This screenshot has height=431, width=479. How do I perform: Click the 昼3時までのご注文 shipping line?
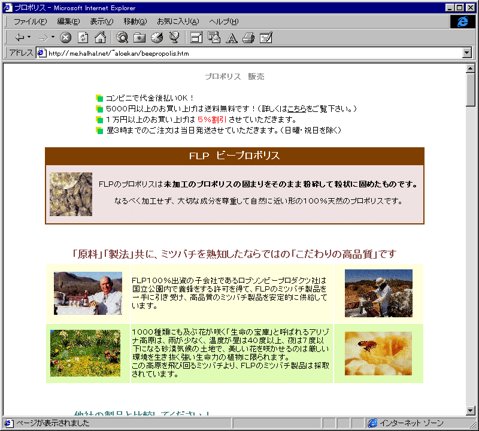tap(223, 130)
